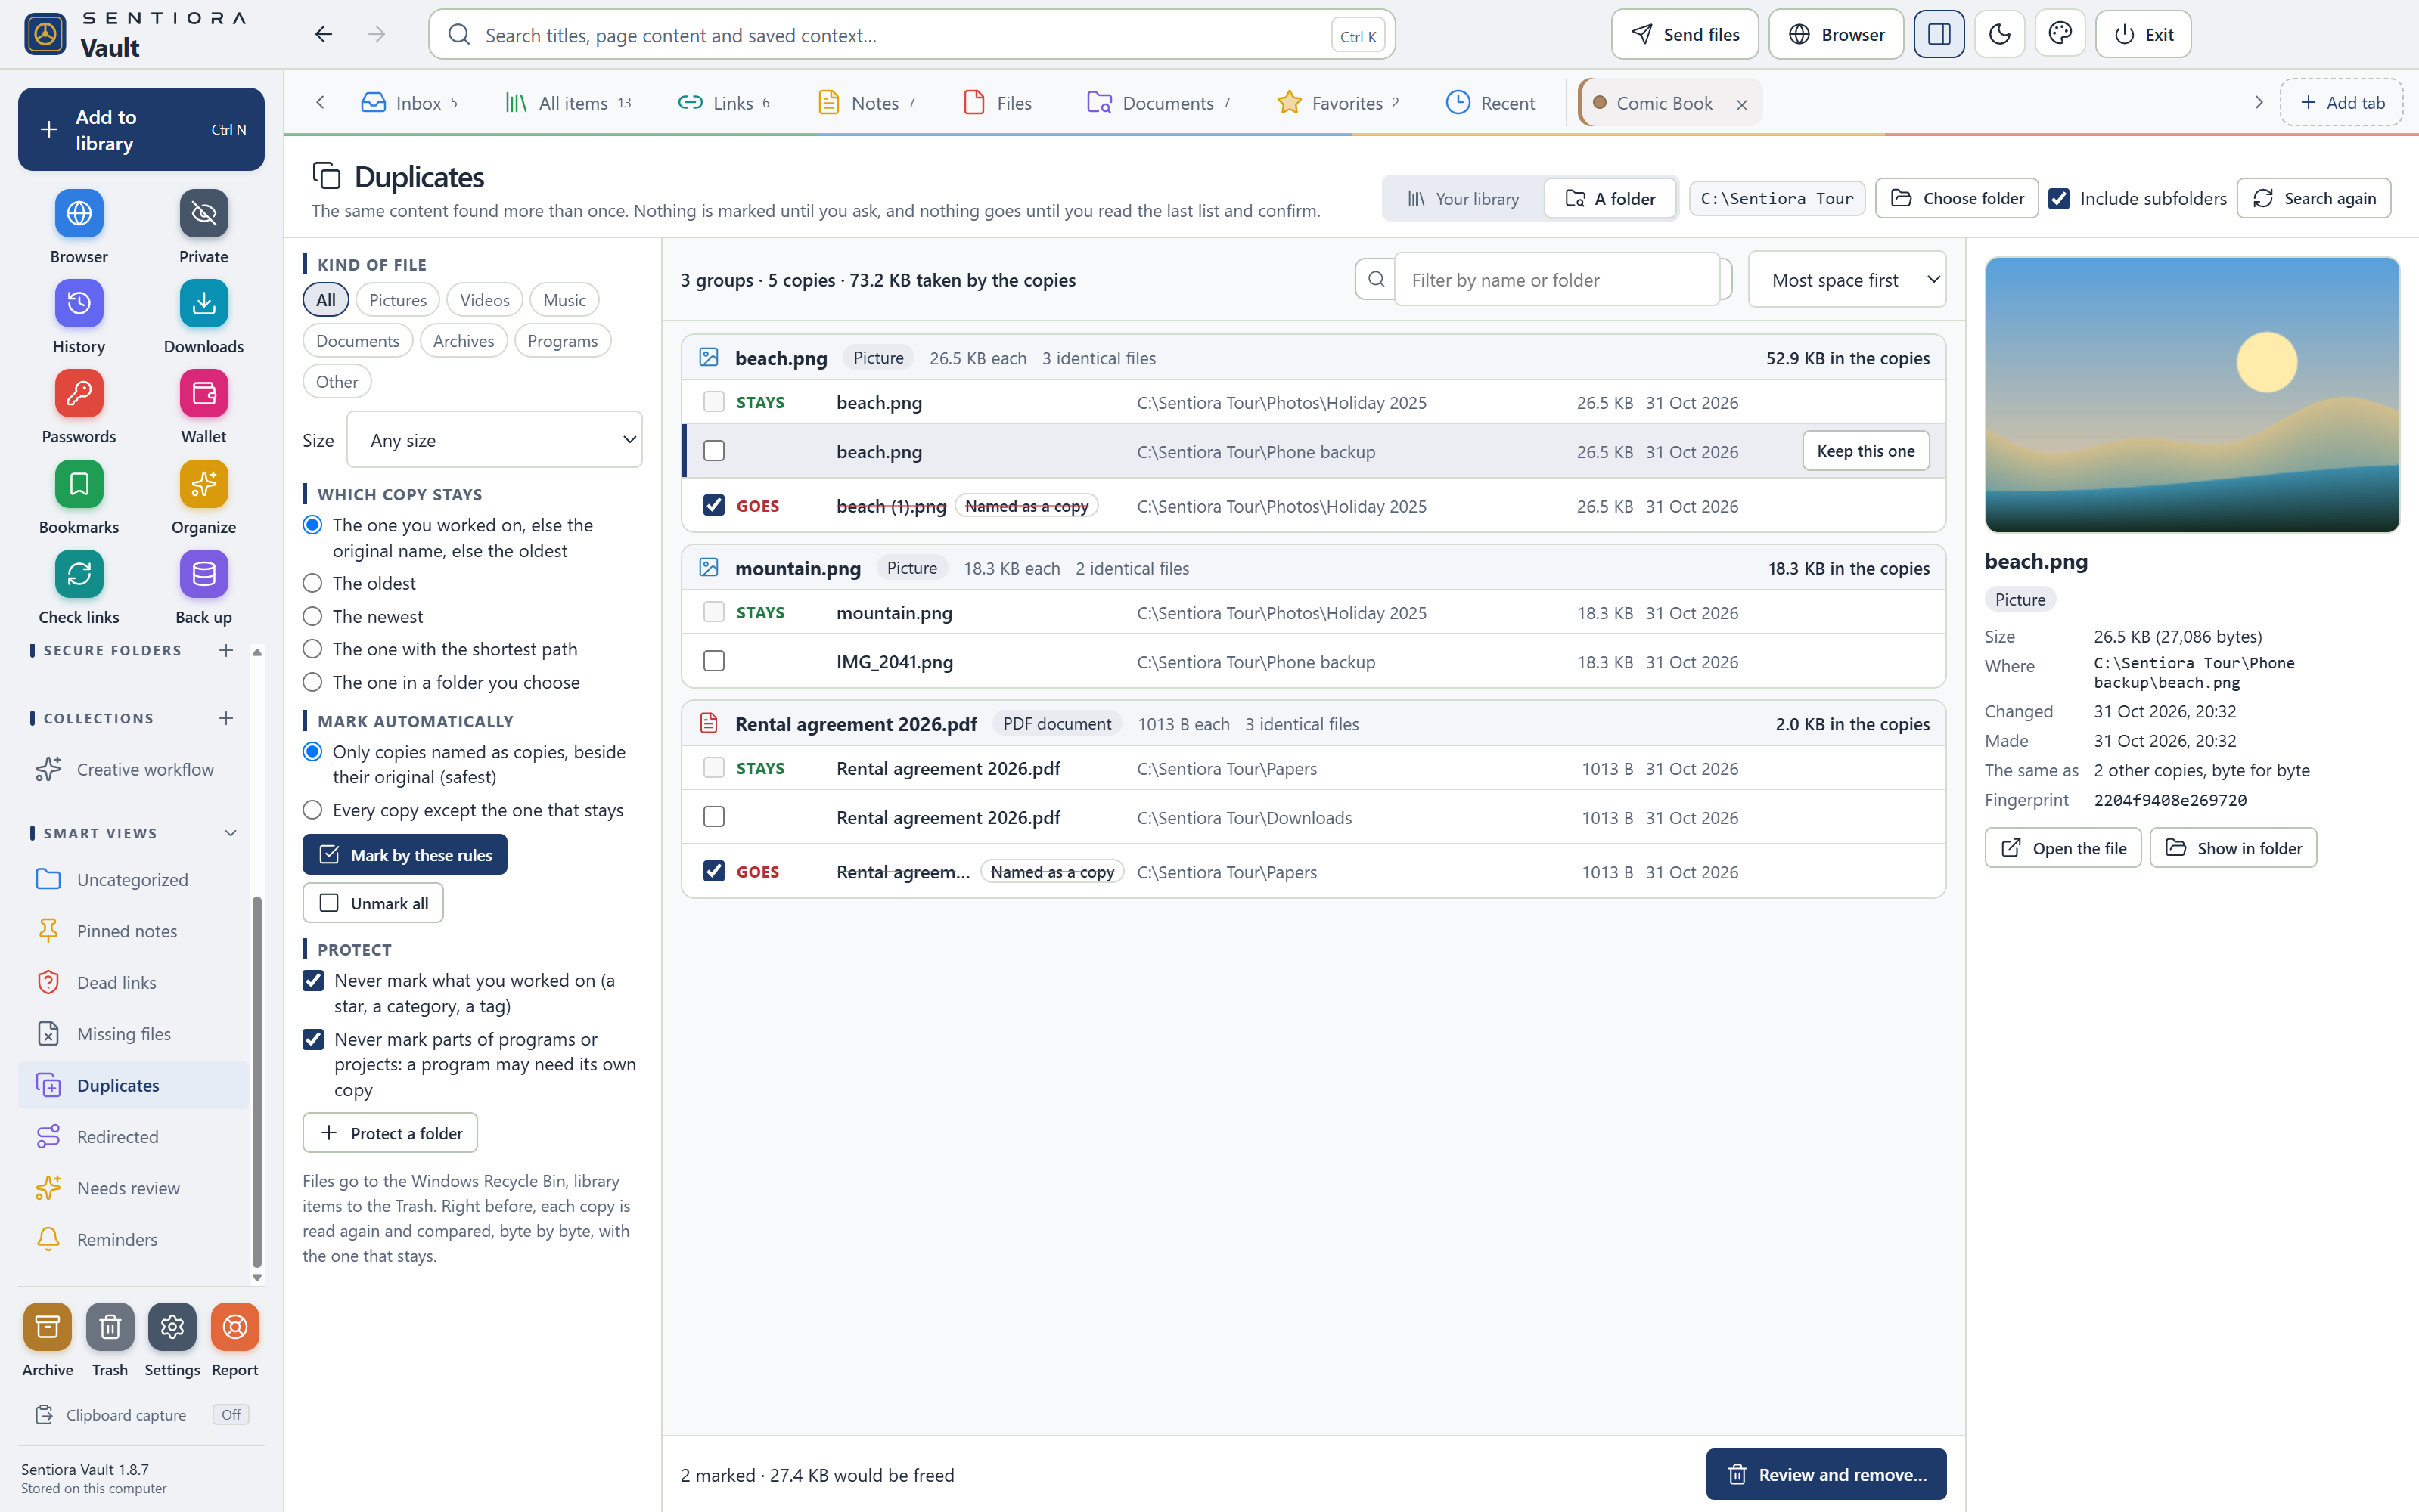Screen dimensions: 2419x1512
Task: Open the Report icon
Action: (235, 1327)
